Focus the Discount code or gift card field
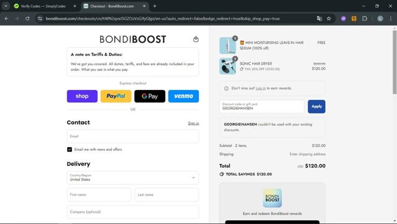 tap(262, 107)
